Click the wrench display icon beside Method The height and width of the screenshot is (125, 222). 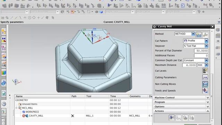click(205, 35)
